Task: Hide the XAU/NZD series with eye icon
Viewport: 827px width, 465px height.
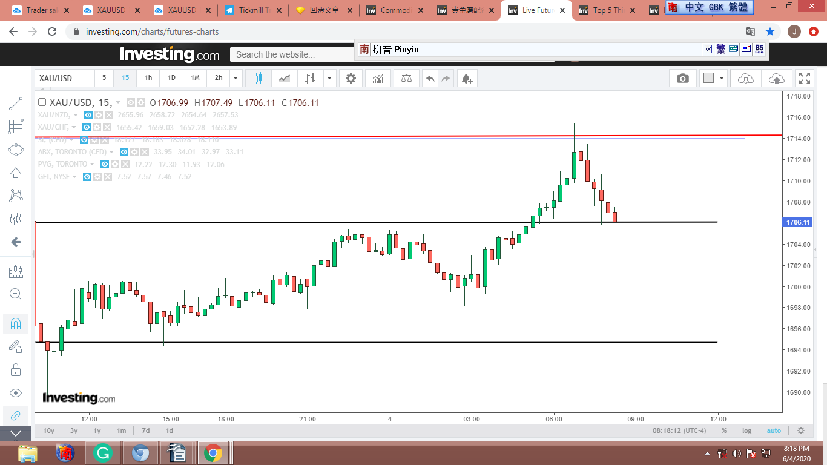Action: point(88,115)
